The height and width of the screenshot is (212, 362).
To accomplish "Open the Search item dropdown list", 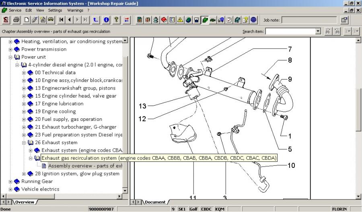I will (318, 31).
